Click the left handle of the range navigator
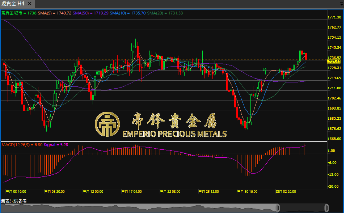 pos(278,208)
